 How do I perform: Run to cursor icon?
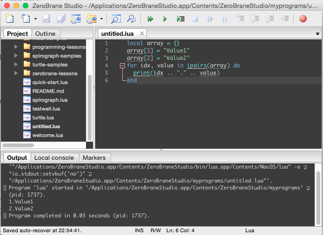181,19
